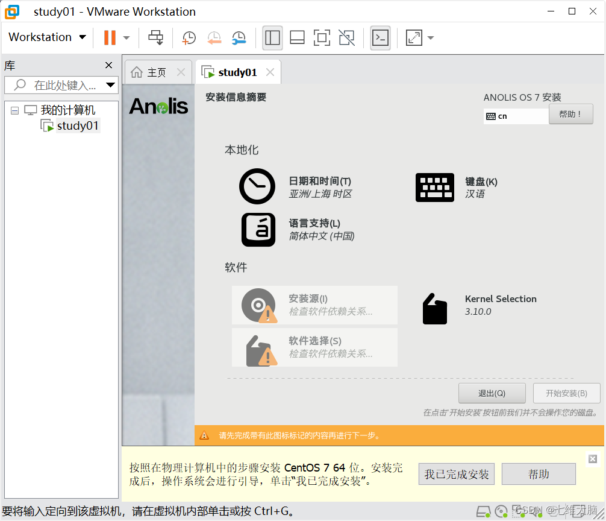Click the installer Help button
Screen dimensions: 606x521
[571, 114]
